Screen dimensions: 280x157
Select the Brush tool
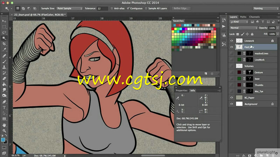coord(4,62)
